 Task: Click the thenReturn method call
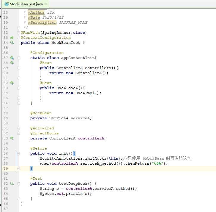137,163
